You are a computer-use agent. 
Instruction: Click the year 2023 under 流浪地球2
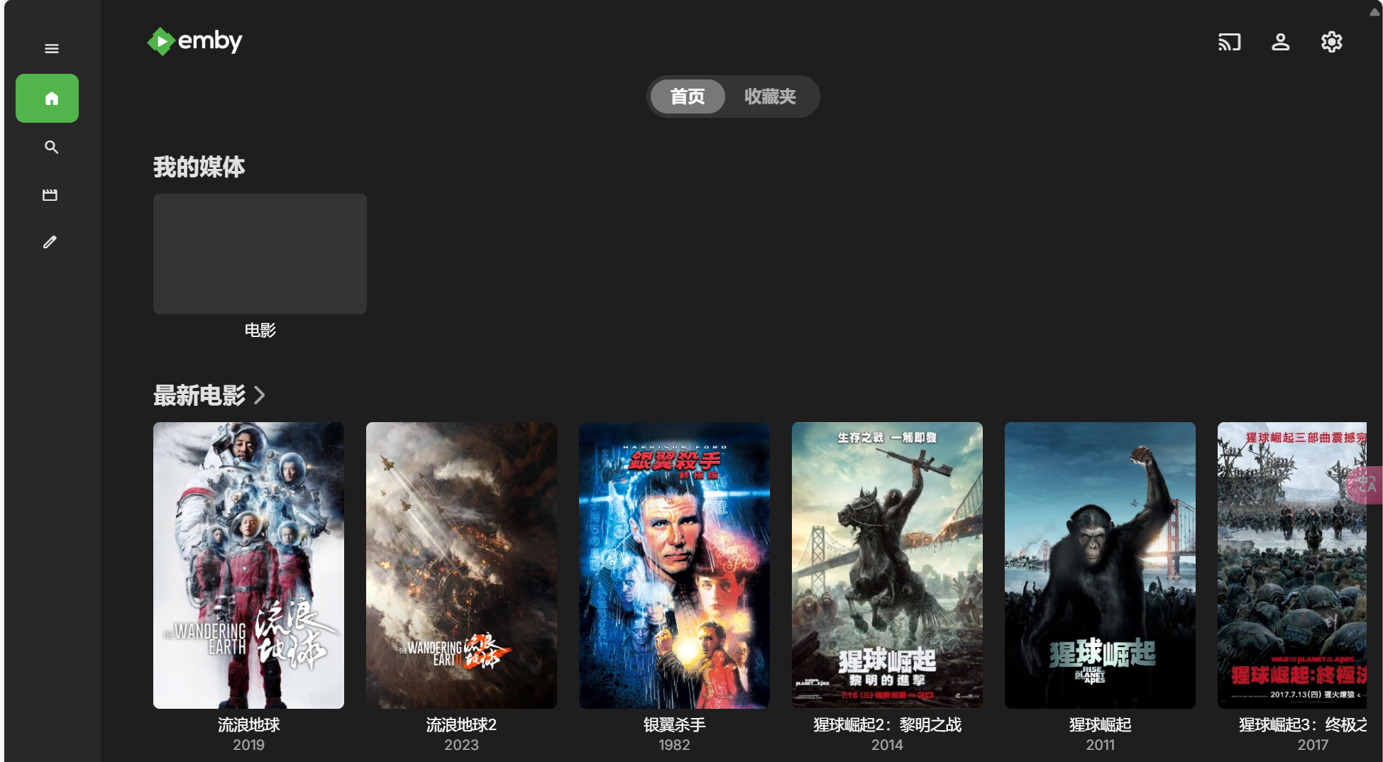coord(461,745)
